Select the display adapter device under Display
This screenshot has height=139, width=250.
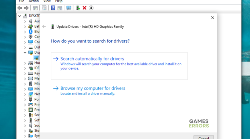coord(36,58)
